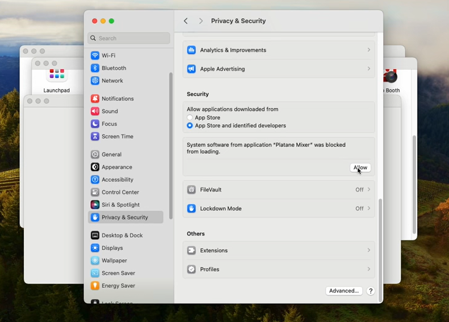Select the Displays sun icon
The image size is (449, 322).
tap(95, 248)
